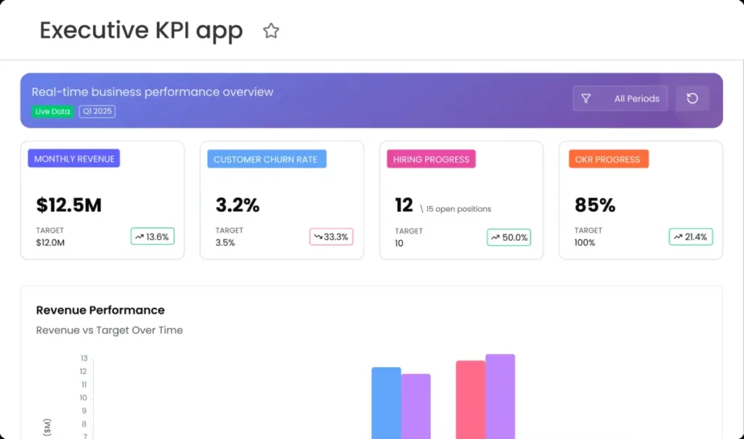Select the Monthly Revenue label
This screenshot has height=439, width=744.
pos(74,158)
